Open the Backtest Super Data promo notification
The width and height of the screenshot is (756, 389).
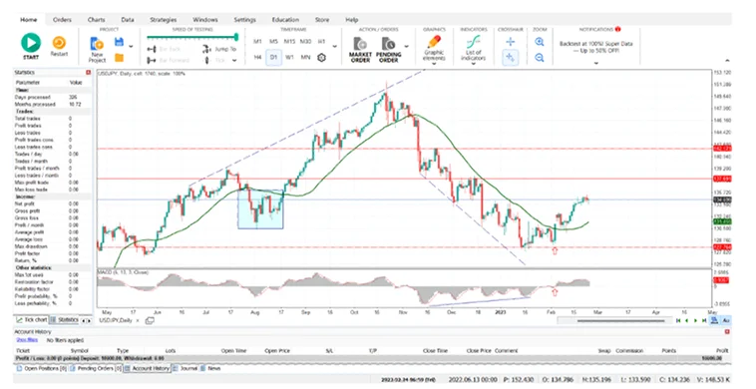coord(596,47)
